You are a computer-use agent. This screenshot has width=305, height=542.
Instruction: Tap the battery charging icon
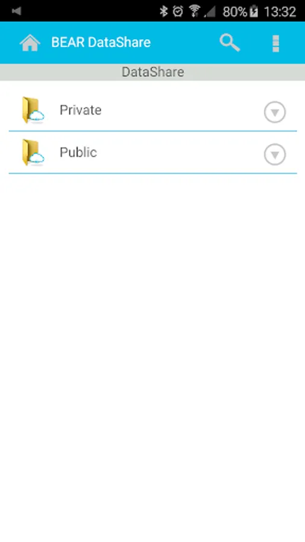(x=254, y=12)
